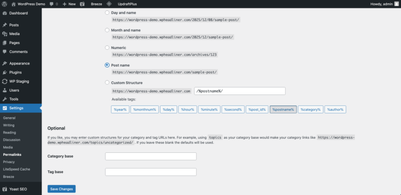Click the custom structure text field
The width and height of the screenshot is (401, 195).
click(240, 91)
